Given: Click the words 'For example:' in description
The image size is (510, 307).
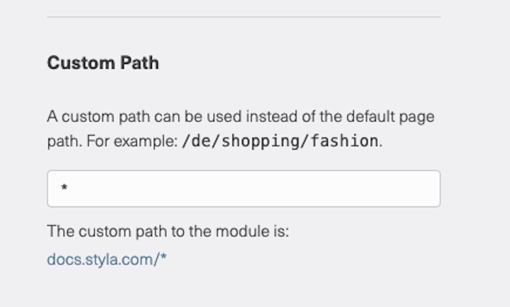Looking at the screenshot, I should click(132, 141).
